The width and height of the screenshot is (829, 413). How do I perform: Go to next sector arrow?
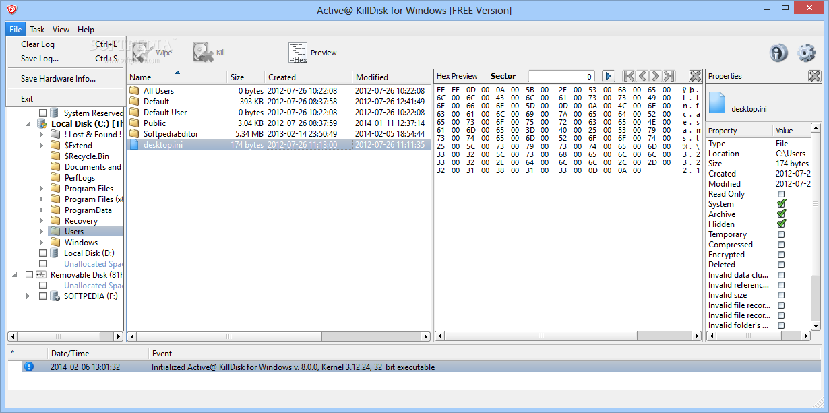[655, 76]
